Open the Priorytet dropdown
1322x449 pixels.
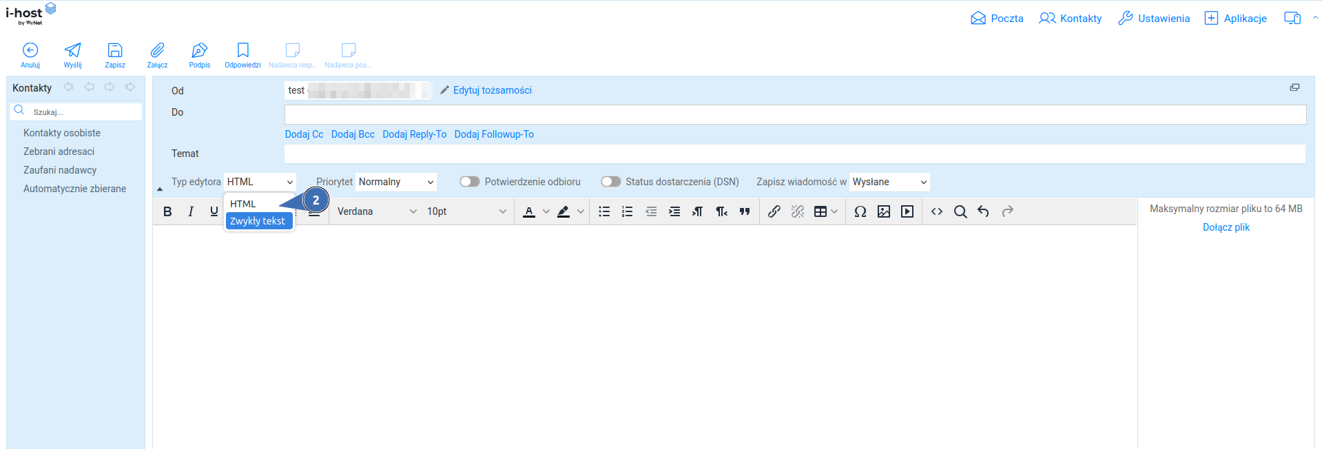click(396, 182)
